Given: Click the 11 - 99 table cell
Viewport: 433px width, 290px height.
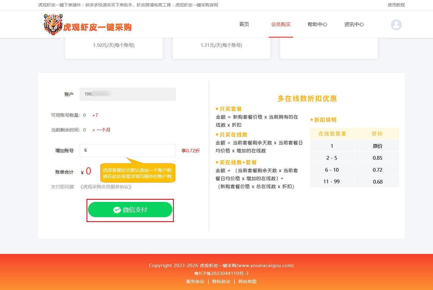Looking at the screenshot, I should point(332,181).
